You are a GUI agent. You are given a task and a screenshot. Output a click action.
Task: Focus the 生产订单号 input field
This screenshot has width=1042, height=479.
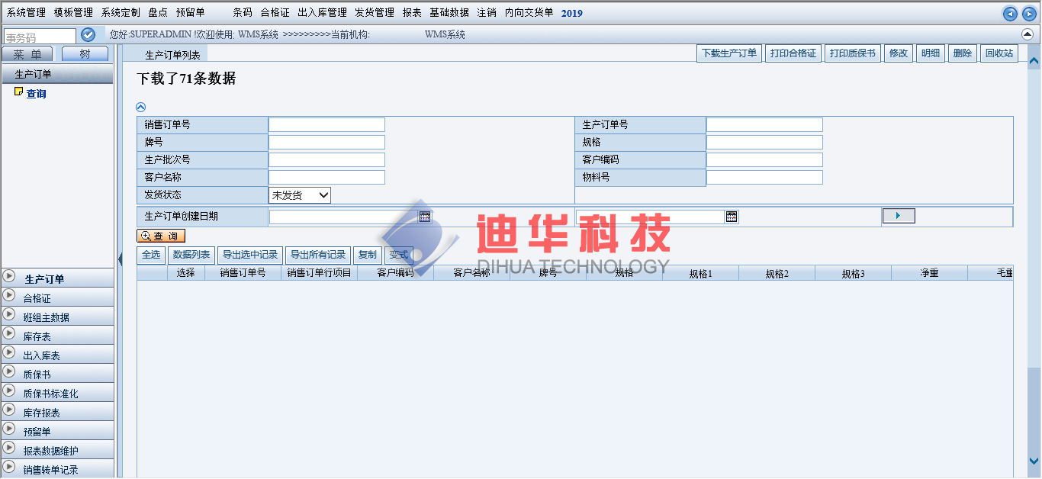click(764, 125)
